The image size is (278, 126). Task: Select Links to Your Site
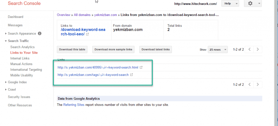pos(24,53)
